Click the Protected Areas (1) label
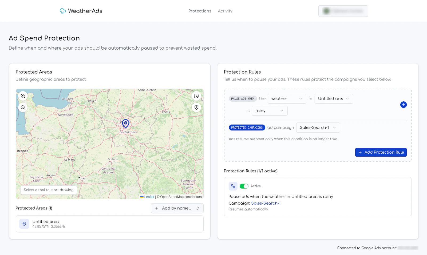This screenshot has height=255, width=427. click(x=34, y=208)
